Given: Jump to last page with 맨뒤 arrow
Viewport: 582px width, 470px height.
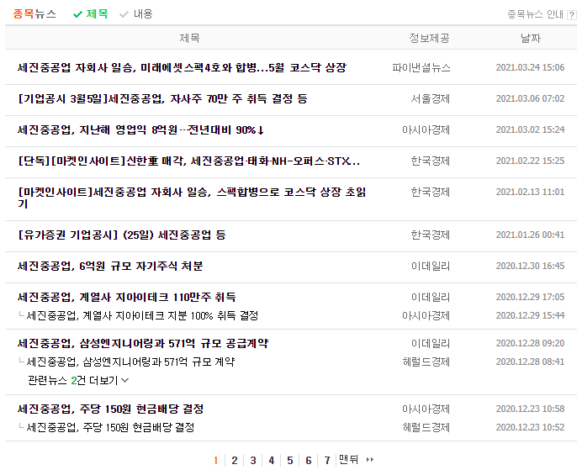Looking at the screenshot, I should 369,460.
